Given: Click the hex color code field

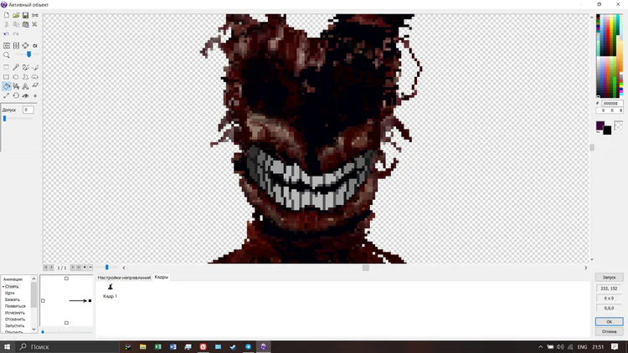Looking at the screenshot, I should click(612, 103).
